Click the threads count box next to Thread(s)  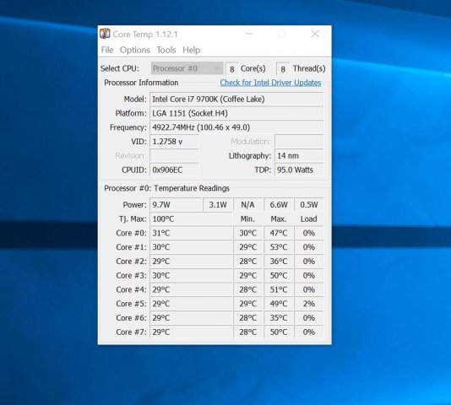283,69
